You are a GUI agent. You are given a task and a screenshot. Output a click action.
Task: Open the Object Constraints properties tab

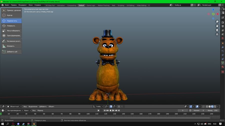[x=223, y=59]
